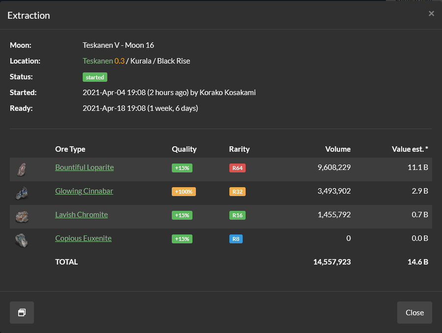Image resolution: width=442 pixels, height=333 pixels.
Task: Click the window-restore icon button at bottom left
Action: click(22, 313)
